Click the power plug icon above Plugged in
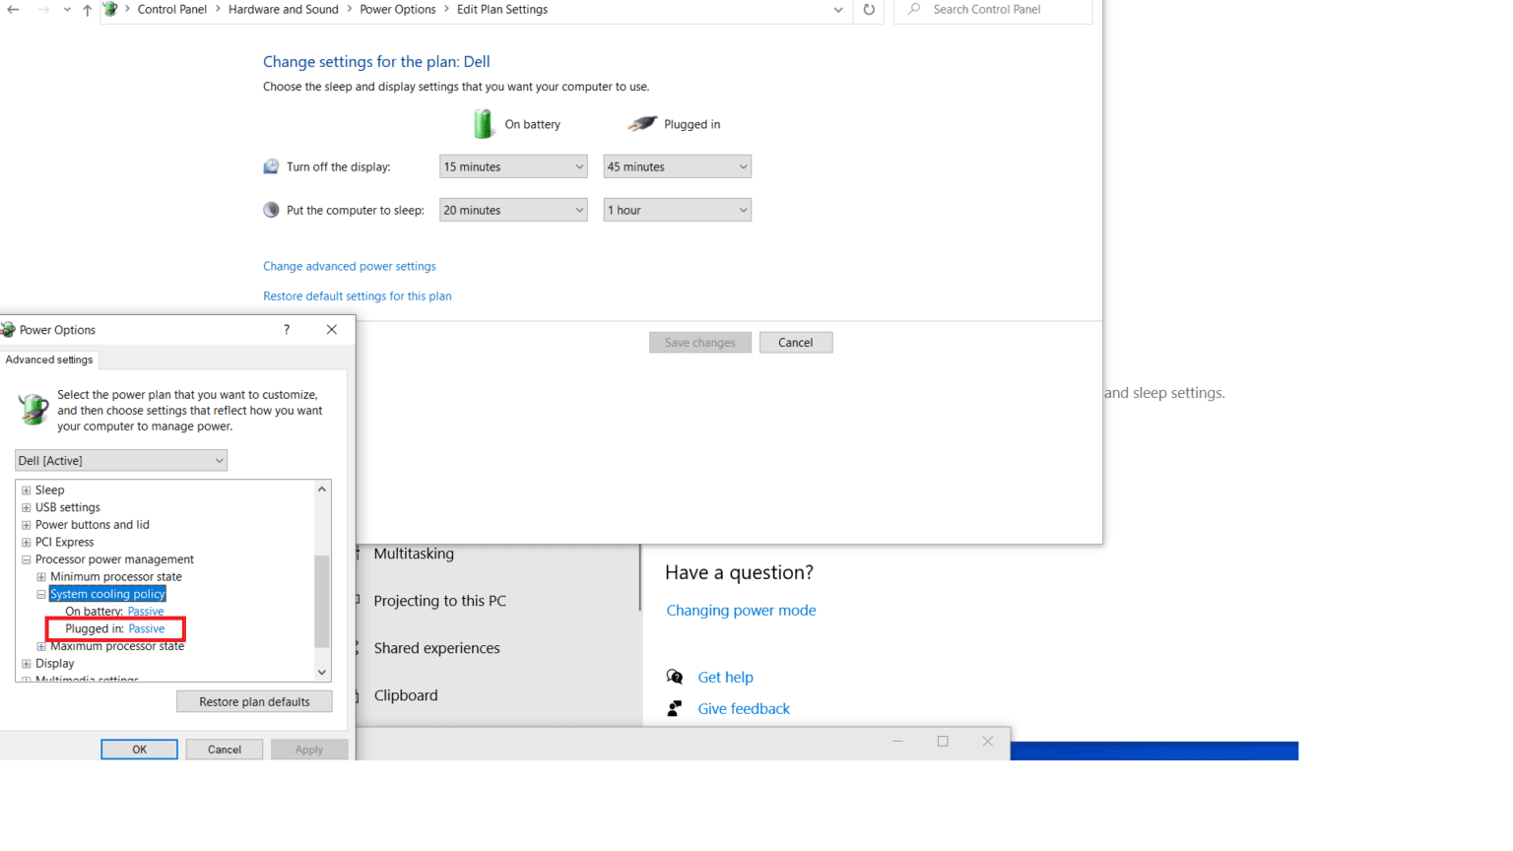Image resolution: width=1513 pixels, height=851 pixels. 642,123
